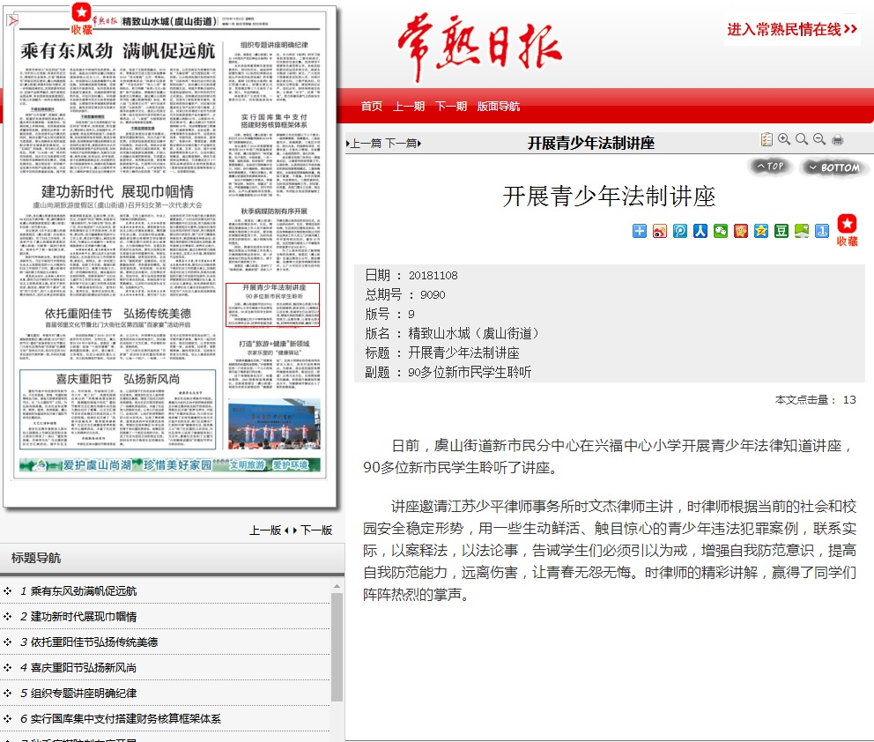Go to next article 下一篇
Image resolution: width=874 pixels, height=742 pixels.
point(403,144)
